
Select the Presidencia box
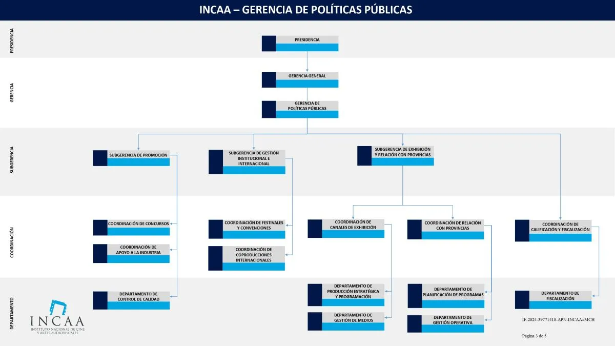(300, 44)
